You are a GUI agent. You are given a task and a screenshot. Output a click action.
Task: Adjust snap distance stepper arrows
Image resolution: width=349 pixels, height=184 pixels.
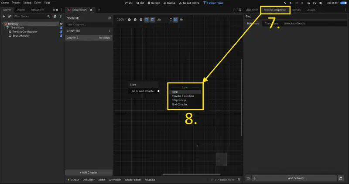[171, 20]
